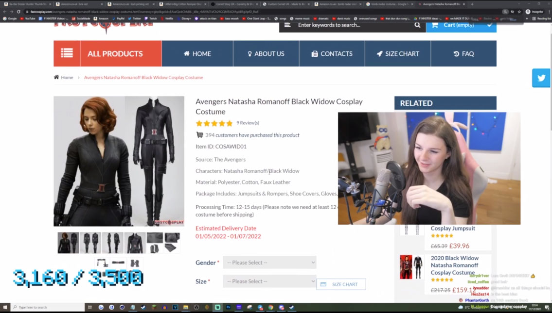The width and height of the screenshot is (552, 313).
Task: Click the main product image
Action: [119, 161]
